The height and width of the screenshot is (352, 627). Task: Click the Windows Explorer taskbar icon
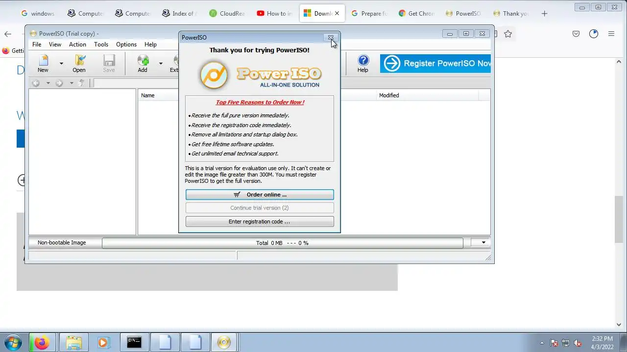point(73,342)
